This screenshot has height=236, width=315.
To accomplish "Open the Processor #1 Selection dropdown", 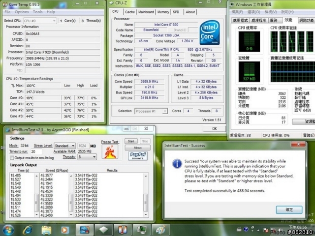I will [151, 111].
